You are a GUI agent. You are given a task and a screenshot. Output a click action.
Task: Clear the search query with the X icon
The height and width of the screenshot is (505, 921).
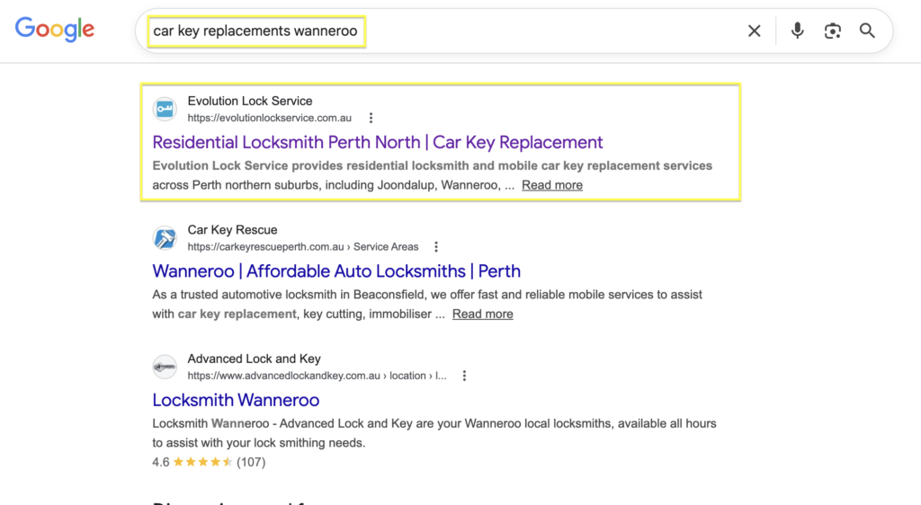tap(755, 31)
